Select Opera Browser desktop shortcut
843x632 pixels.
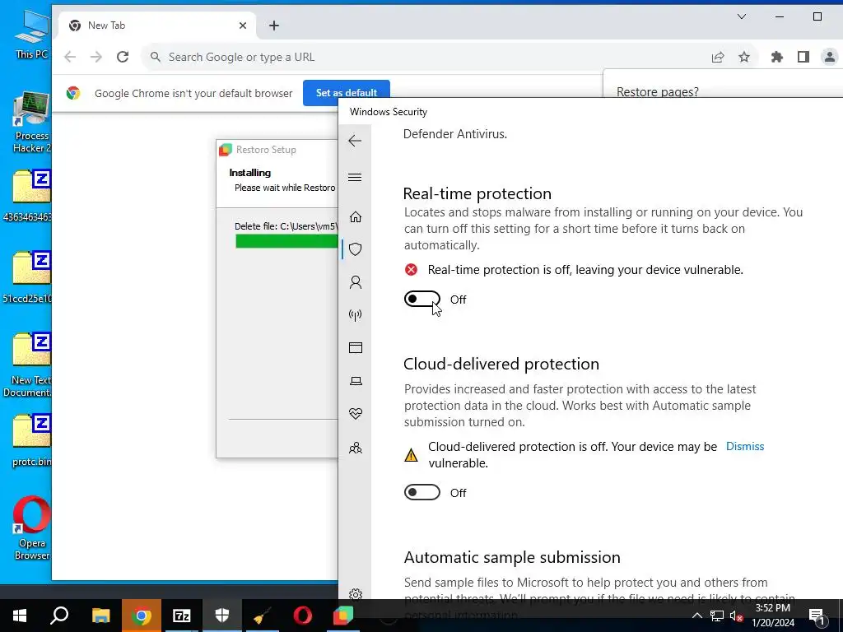tap(32, 529)
